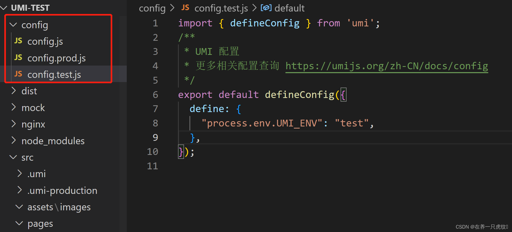
Task: Select the pages folder label
Action: [x=40, y=224]
